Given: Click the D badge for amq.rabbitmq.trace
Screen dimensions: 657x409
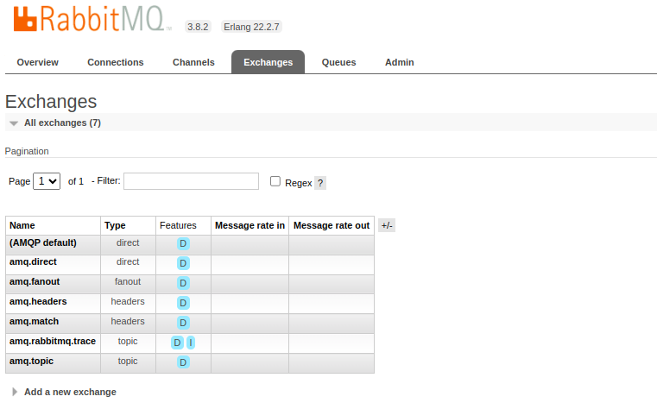Looking at the screenshot, I should [x=177, y=343].
